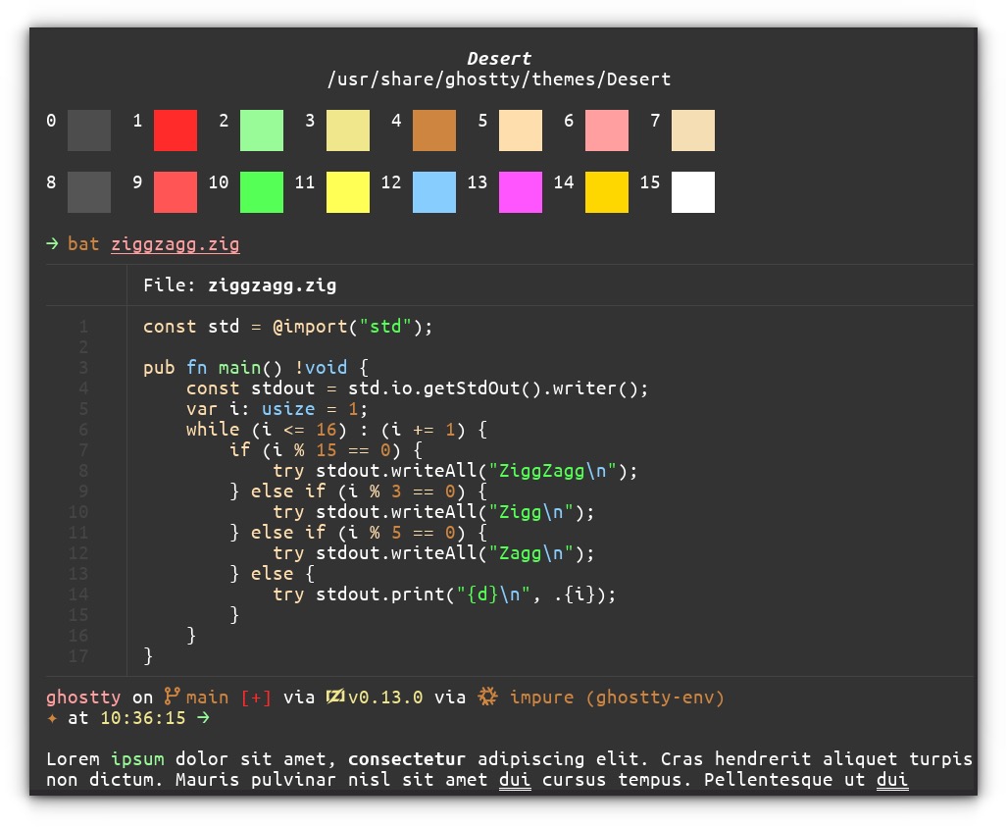
Task: Click the "if (i % 15 == 0) {" line
Action: pos(326,450)
